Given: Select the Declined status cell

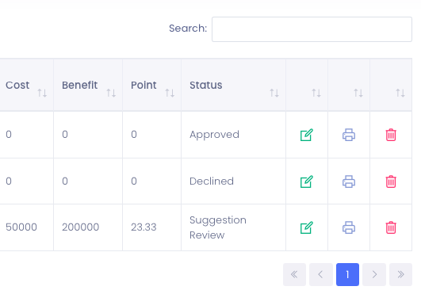Looking at the screenshot, I should [x=233, y=181].
